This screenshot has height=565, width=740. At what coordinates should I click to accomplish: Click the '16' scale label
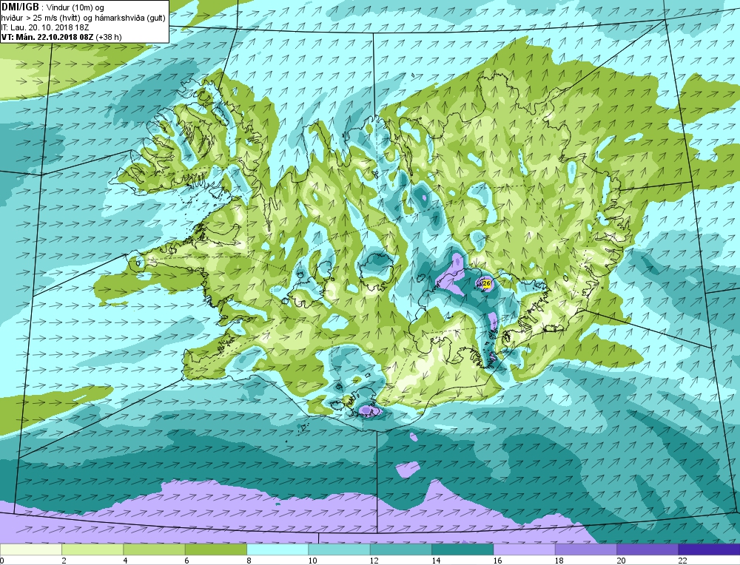(497, 561)
